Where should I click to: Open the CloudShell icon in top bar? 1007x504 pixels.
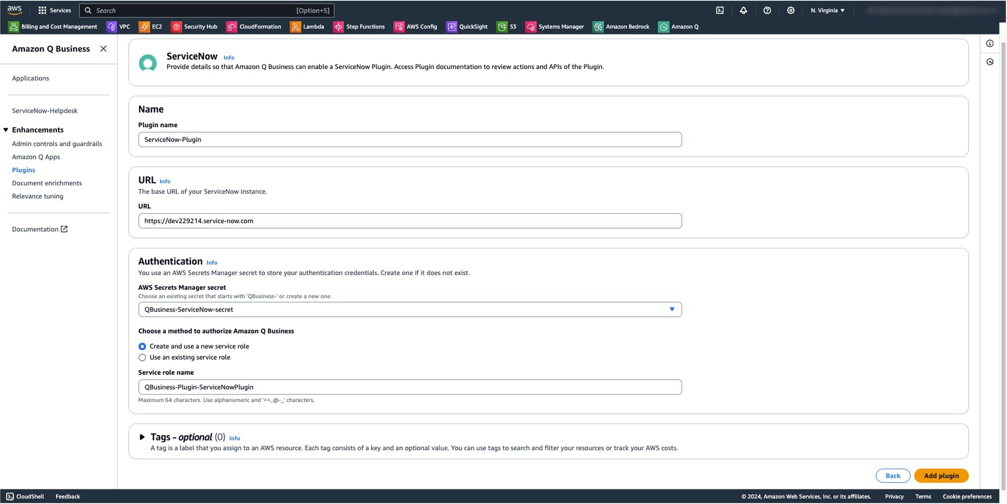(x=720, y=10)
